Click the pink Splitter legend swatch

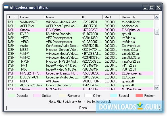[37, 95]
